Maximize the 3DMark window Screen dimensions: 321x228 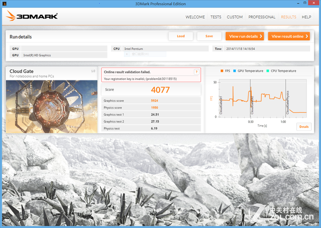coord(305,3)
